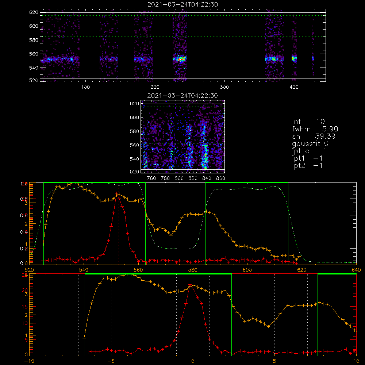Click x-axis label 540 of third plot
Viewport: 365px width, 365px height.
[84, 270]
